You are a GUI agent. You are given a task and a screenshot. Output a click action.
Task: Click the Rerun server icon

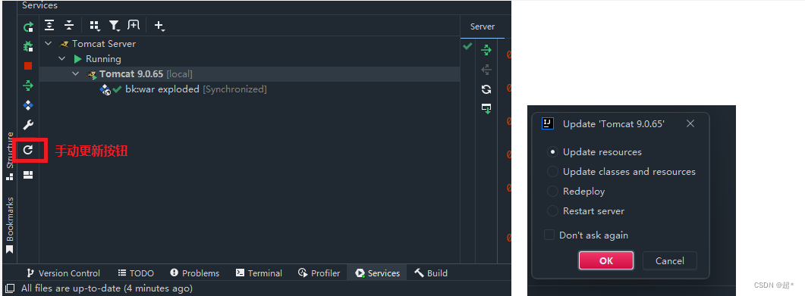pyautogui.click(x=28, y=26)
